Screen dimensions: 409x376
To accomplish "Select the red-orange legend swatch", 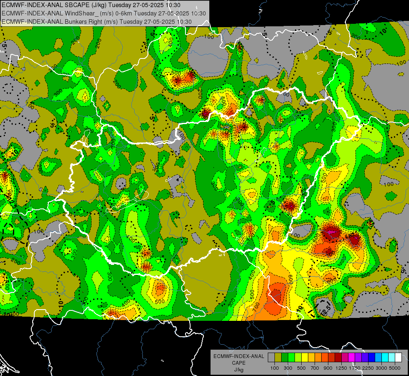I will pos(325,357).
